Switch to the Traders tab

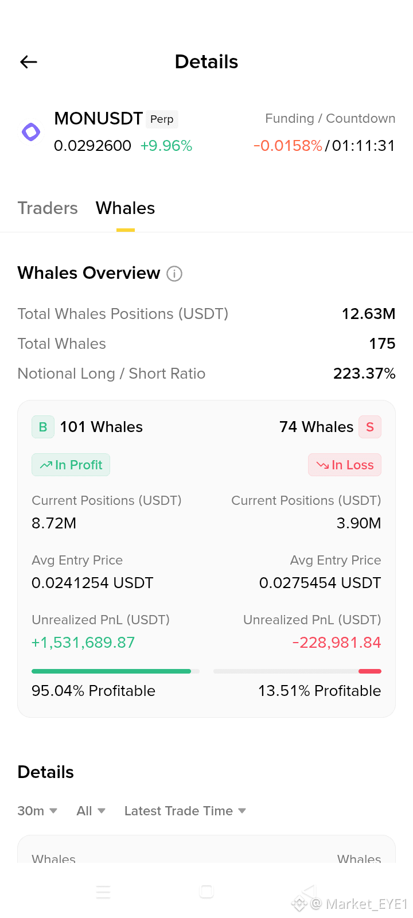pos(48,208)
